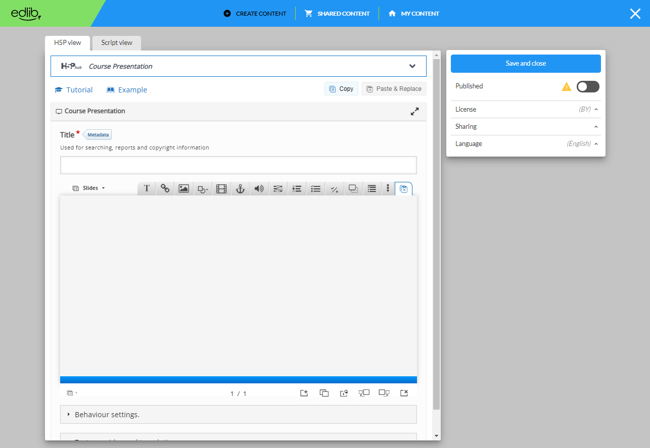Toggle the Published switch on

[588, 87]
